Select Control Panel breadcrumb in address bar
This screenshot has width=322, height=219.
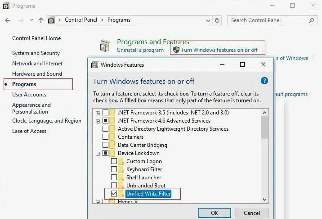click(81, 20)
